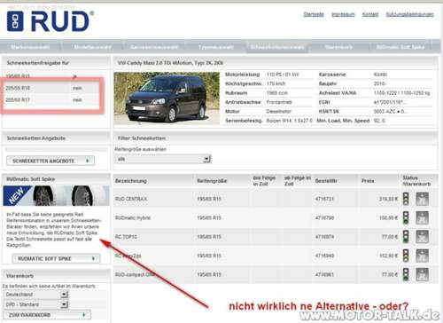Open the Startseite link

click(314, 14)
